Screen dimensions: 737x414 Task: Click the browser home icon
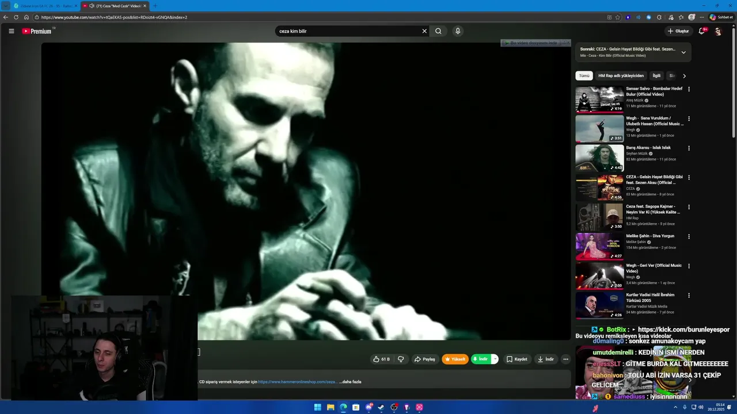pos(26,17)
